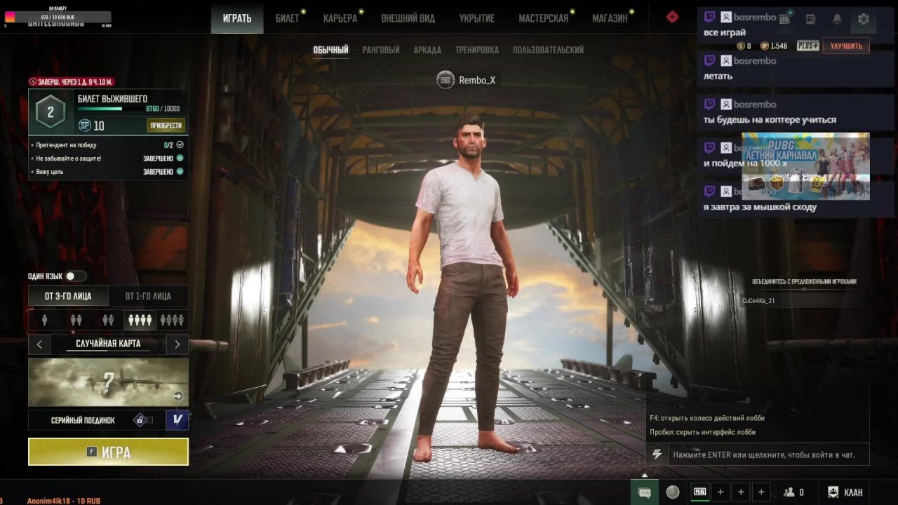
Task: Select solo single-player mode icon
Action: click(45, 320)
